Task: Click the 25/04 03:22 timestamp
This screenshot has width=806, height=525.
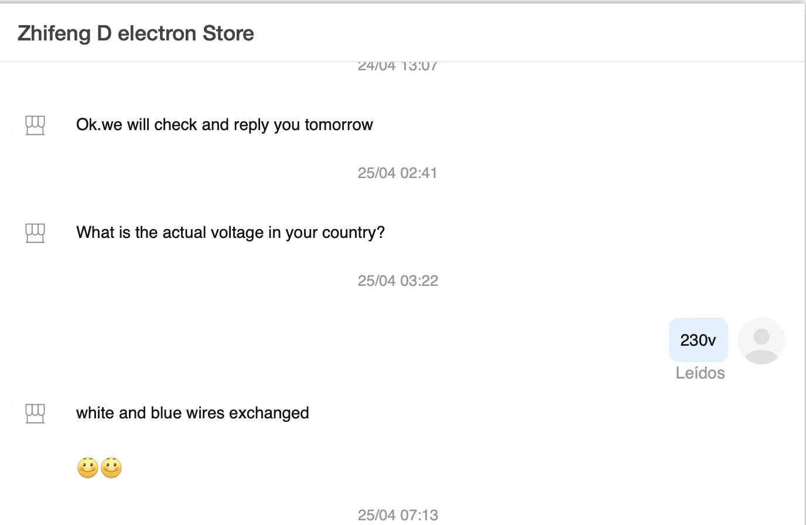Action: point(398,281)
